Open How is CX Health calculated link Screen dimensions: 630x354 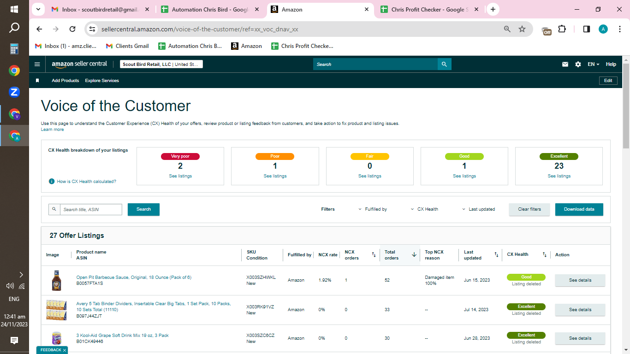pos(87,182)
